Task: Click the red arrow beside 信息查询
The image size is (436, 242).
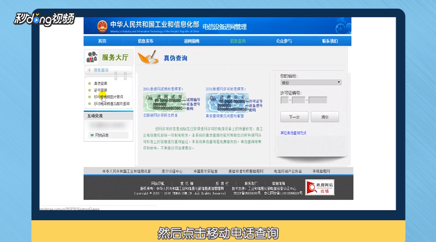Action: (89, 70)
